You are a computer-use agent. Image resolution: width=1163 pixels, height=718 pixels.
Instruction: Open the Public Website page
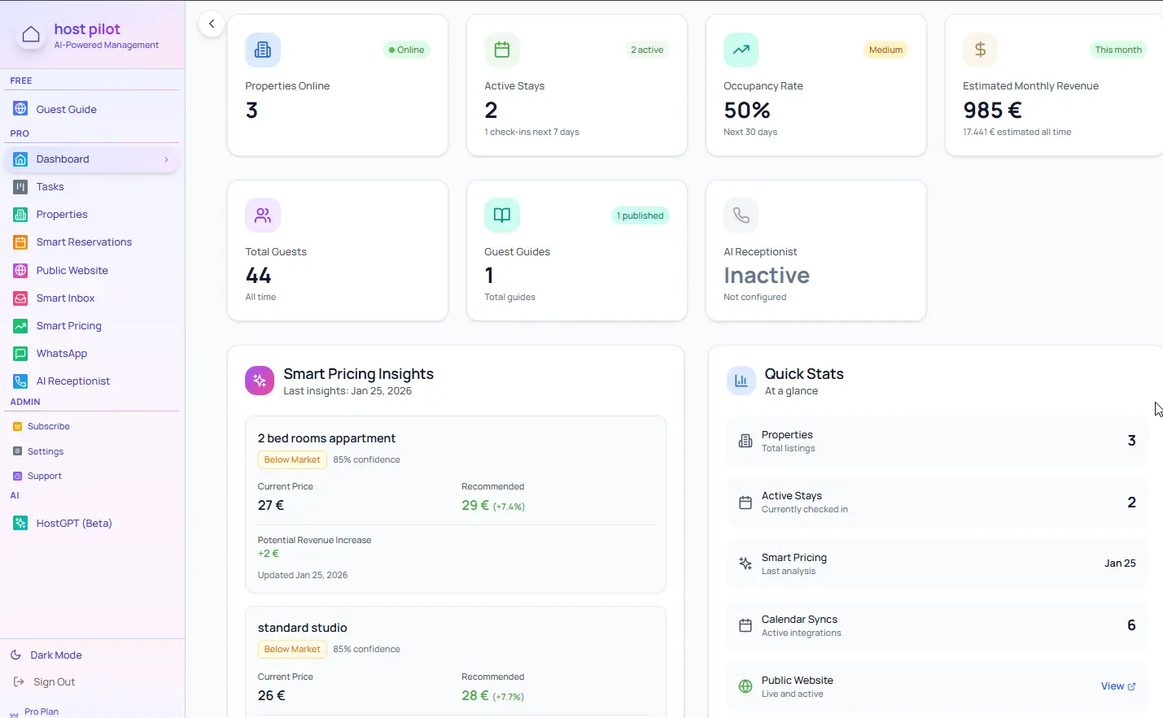coord(72,270)
